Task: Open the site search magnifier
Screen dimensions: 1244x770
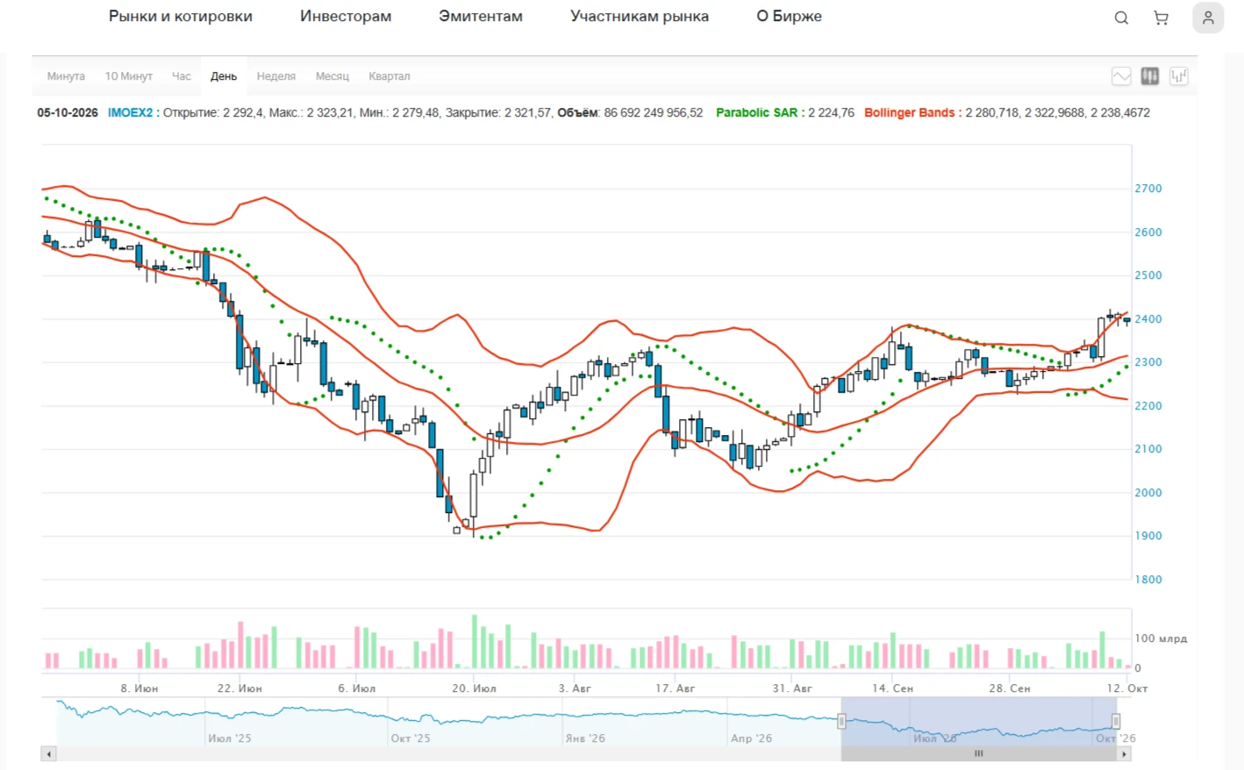Action: click(1121, 18)
